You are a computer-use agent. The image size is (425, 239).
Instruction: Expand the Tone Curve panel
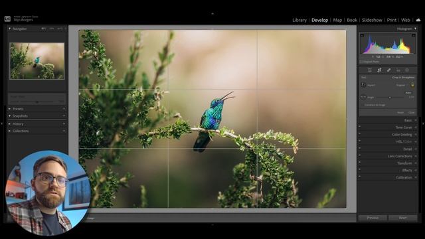(416, 127)
